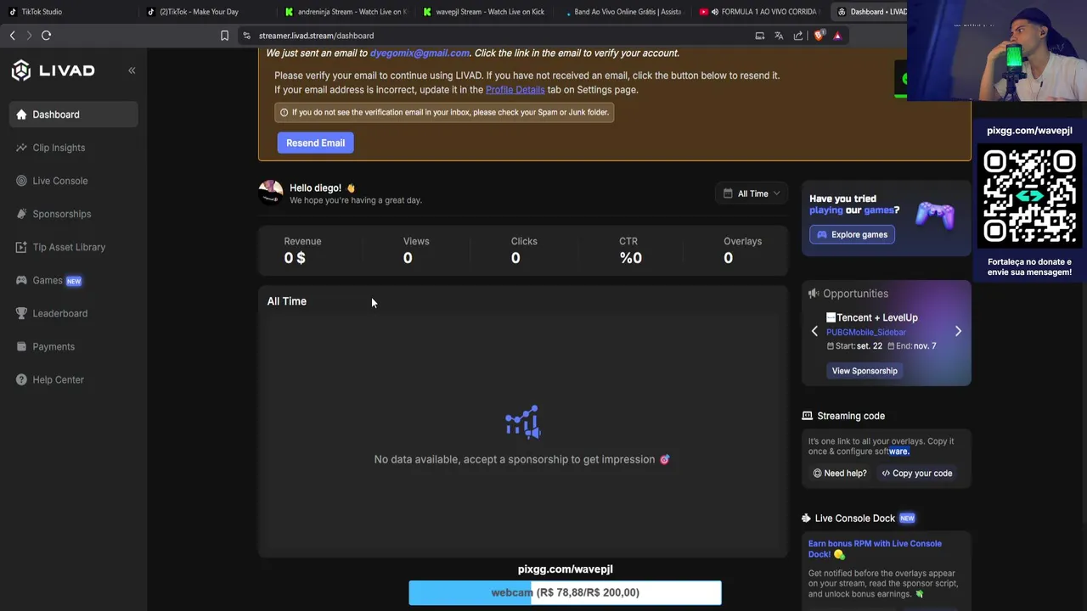
Task: Click the dyegomix@gmail.com email link
Action: coord(420,53)
